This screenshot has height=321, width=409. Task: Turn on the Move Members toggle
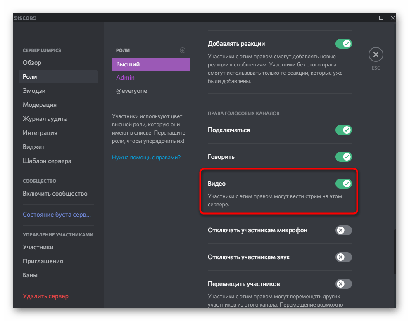343,284
